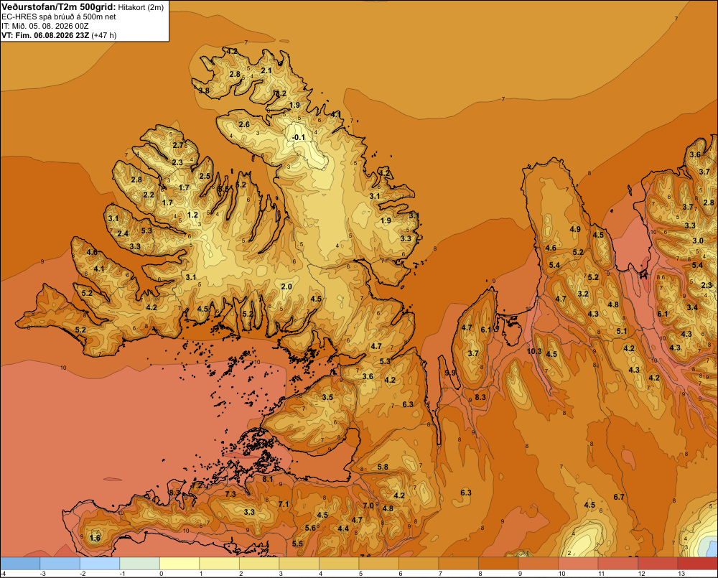Click the '7' tick label on the legend
This screenshot has height=578, width=718.
pyautogui.click(x=439, y=574)
